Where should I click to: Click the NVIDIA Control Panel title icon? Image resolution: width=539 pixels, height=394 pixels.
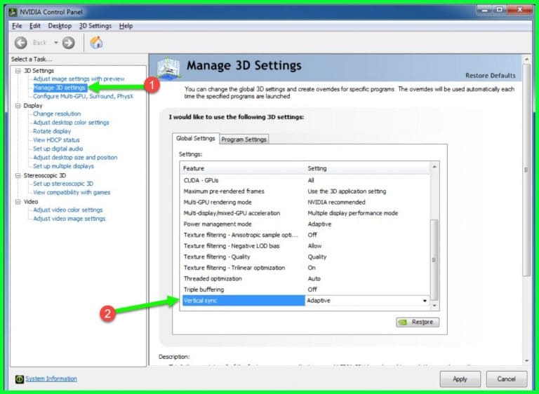click(14, 11)
